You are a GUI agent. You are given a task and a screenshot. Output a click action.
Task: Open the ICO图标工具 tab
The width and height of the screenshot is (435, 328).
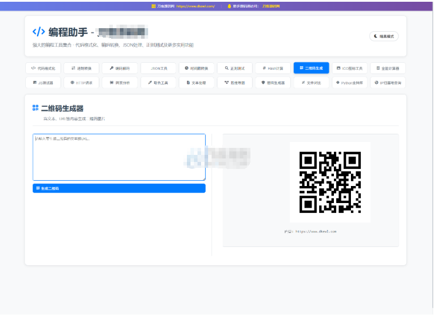(350, 68)
